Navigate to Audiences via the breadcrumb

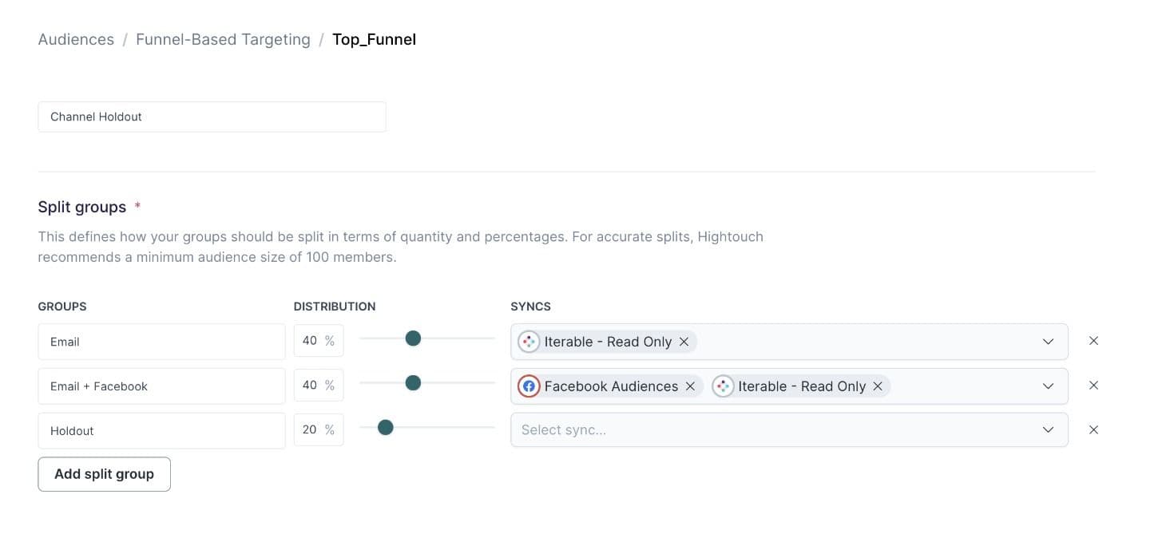coord(75,38)
